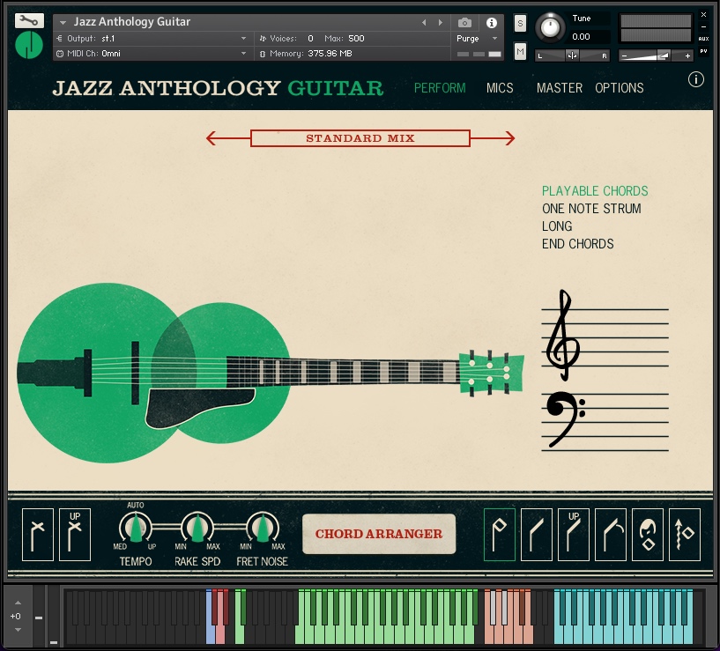Go to the next instrument preset arrow
Viewport: 720px width, 651px height.
tap(440, 22)
